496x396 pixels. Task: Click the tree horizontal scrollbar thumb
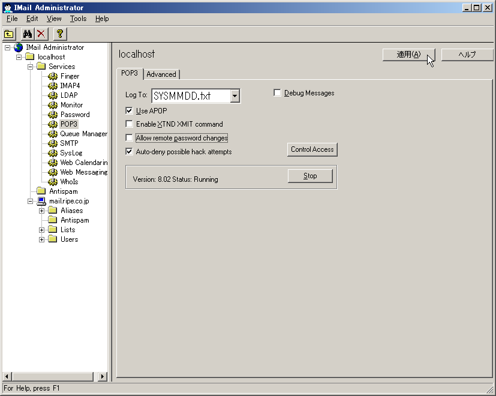pyautogui.click(x=53, y=376)
